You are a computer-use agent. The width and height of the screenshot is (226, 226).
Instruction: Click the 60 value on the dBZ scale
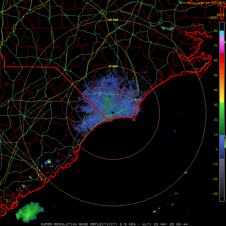pyautogui.click(x=216, y=60)
